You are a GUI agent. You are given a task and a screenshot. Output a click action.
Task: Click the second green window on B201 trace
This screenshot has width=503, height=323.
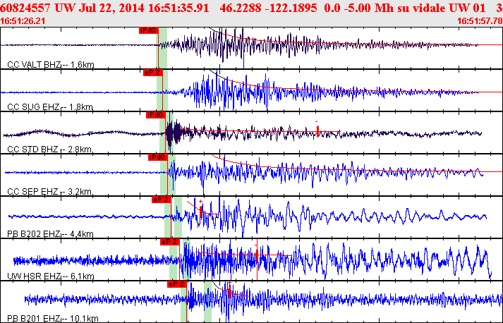(x=208, y=302)
